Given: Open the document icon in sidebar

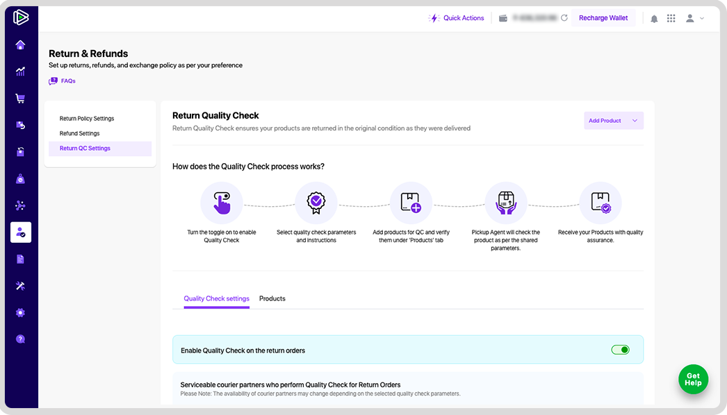Looking at the screenshot, I should click(x=20, y=260).
